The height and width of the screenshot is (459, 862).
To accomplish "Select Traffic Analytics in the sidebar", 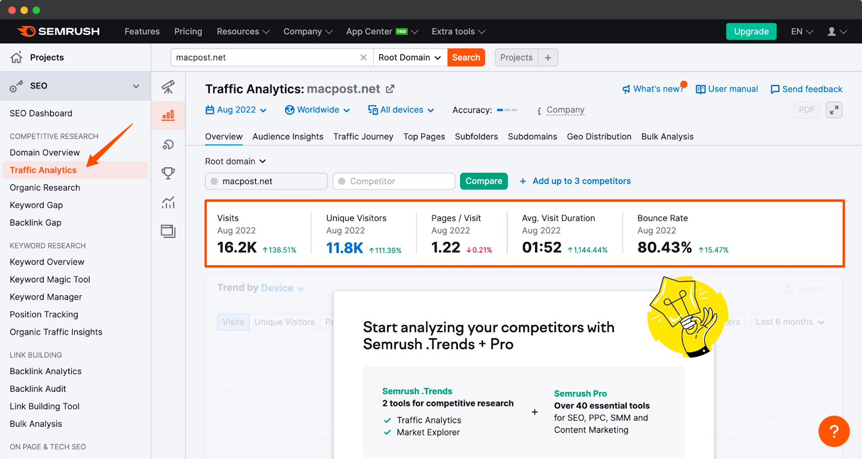I will coord(75,170).
